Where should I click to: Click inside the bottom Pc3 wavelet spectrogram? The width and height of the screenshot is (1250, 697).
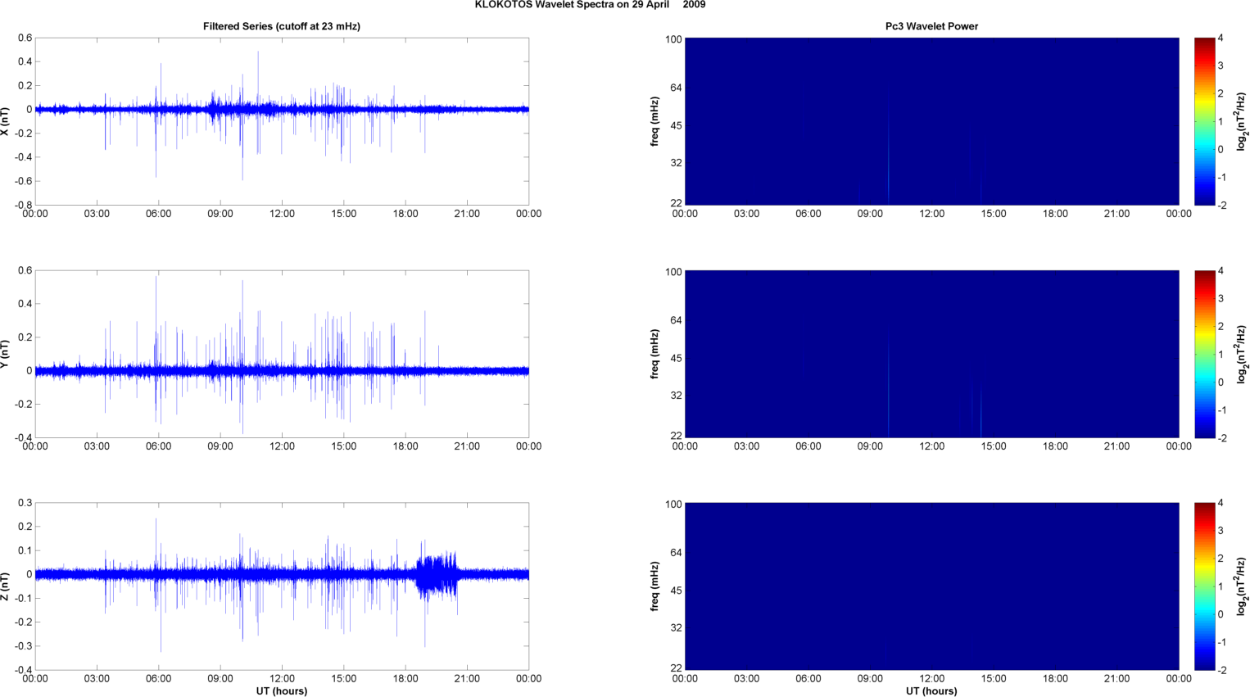click(x=931, y=586)
